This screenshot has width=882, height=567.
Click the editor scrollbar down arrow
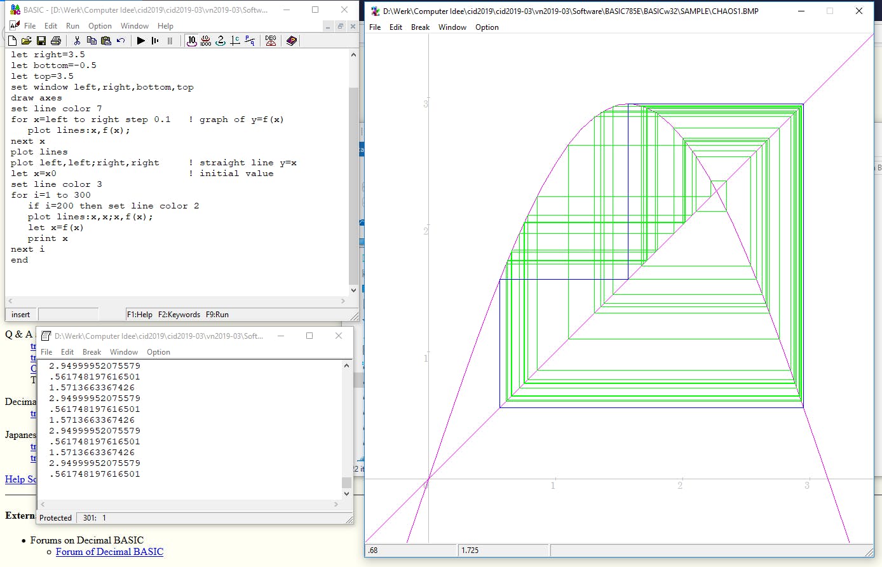[354, 289]
